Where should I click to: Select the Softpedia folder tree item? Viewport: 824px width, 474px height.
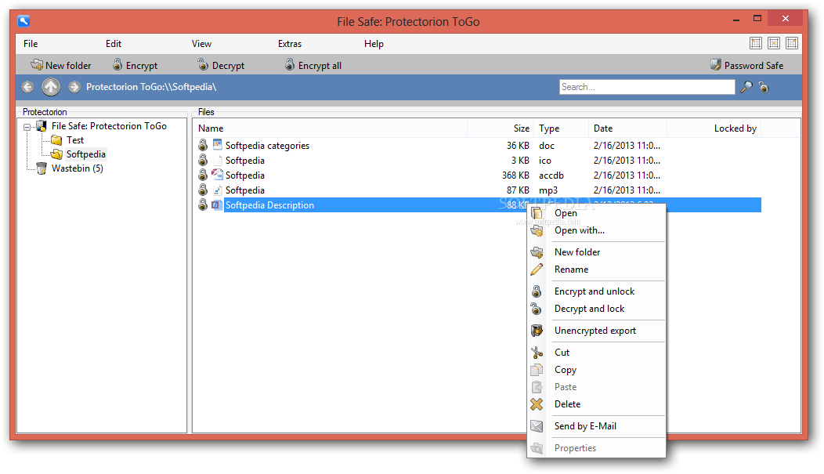[86, 154]
